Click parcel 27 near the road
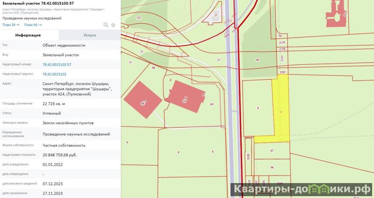374x198 pixels. coord(216,15)
